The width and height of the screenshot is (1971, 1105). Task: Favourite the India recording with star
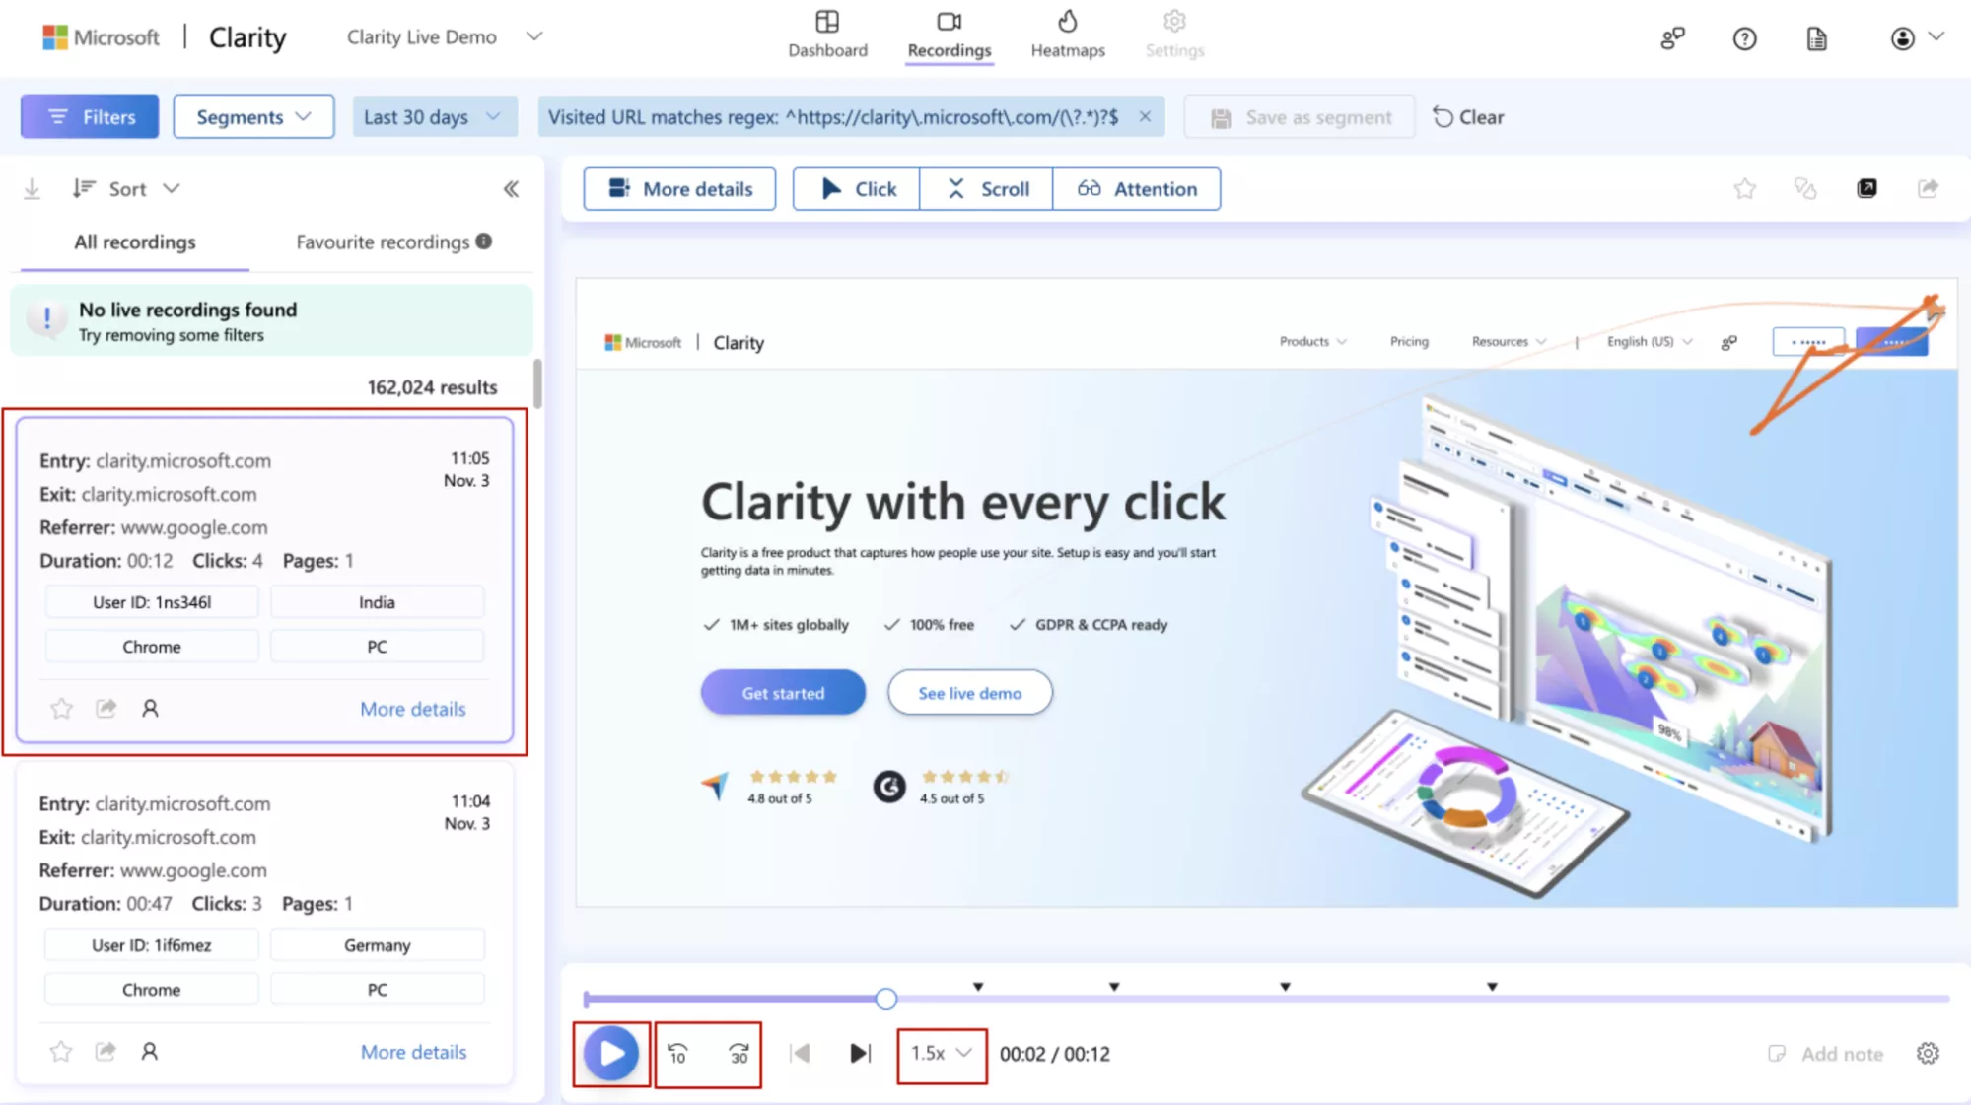click(61, 709)
